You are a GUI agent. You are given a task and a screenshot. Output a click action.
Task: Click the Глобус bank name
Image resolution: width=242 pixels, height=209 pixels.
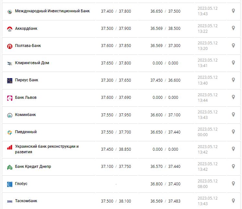pos(21,184)
